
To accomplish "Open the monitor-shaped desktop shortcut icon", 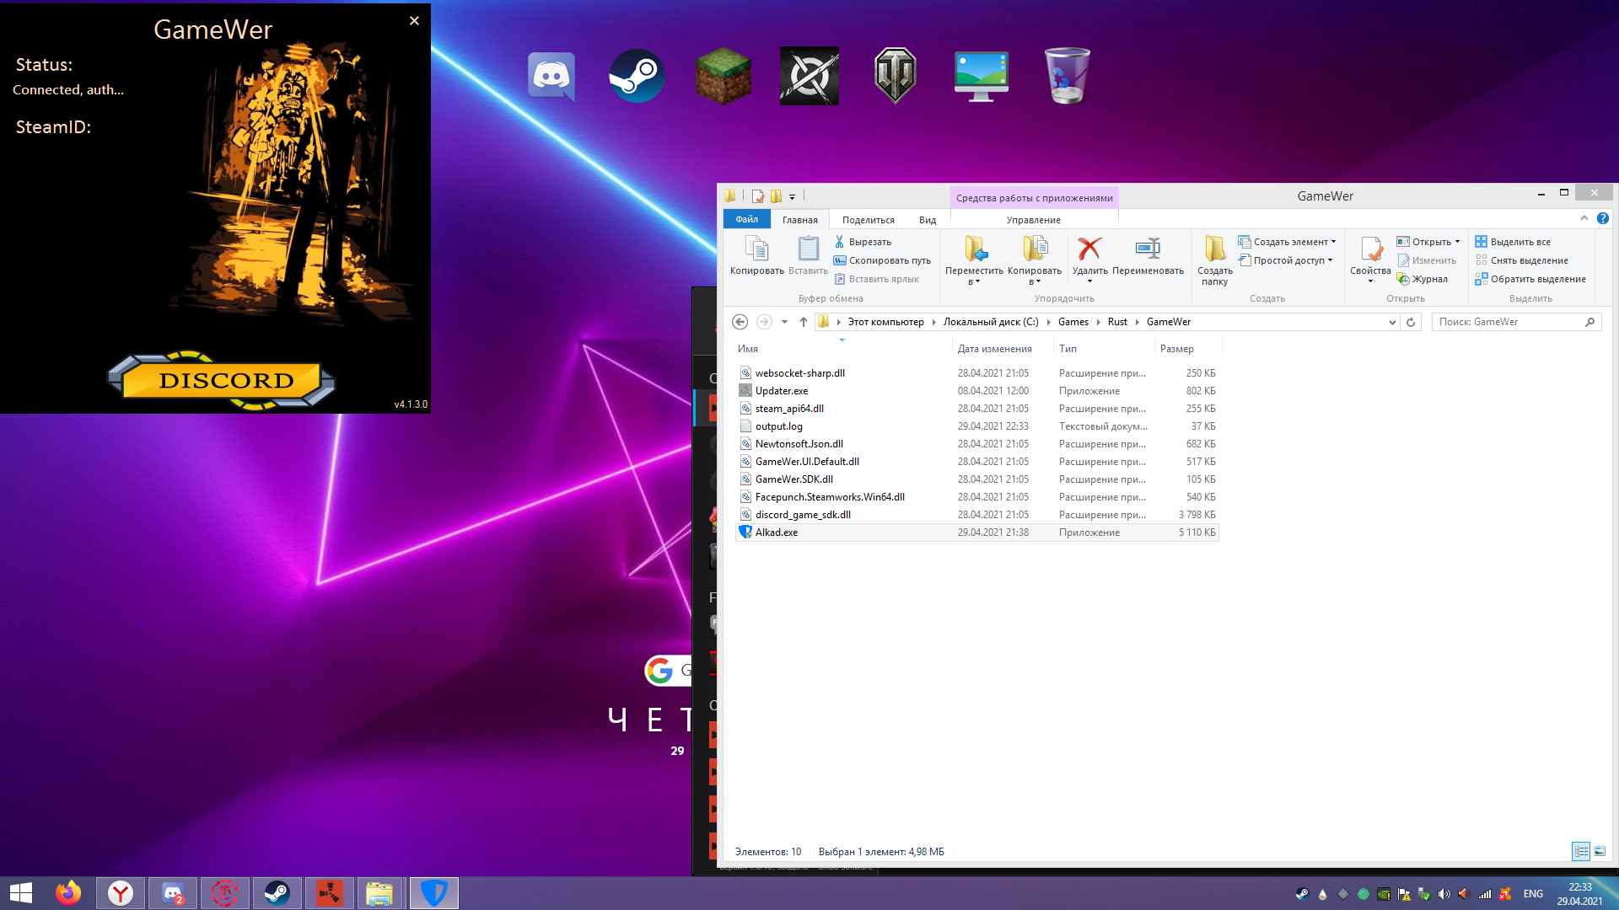I will [x=981, y=77].
